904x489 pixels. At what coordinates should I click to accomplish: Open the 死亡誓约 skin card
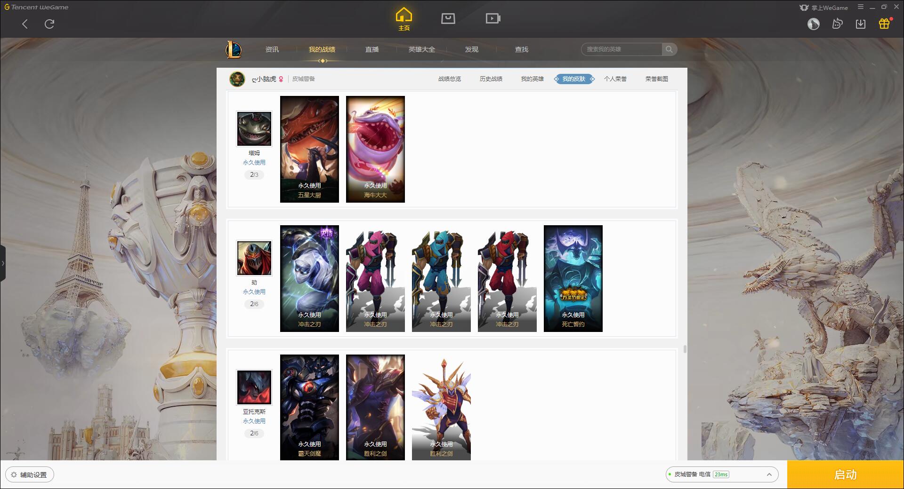[573, 278]
